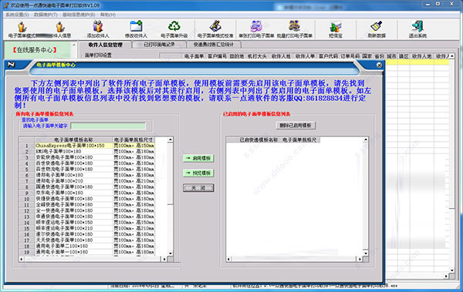Select template row number 11

click(86, 204)
